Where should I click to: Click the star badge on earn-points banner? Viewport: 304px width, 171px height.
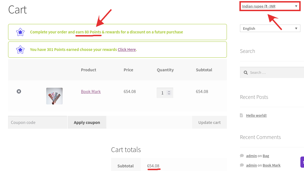[20, 32]
